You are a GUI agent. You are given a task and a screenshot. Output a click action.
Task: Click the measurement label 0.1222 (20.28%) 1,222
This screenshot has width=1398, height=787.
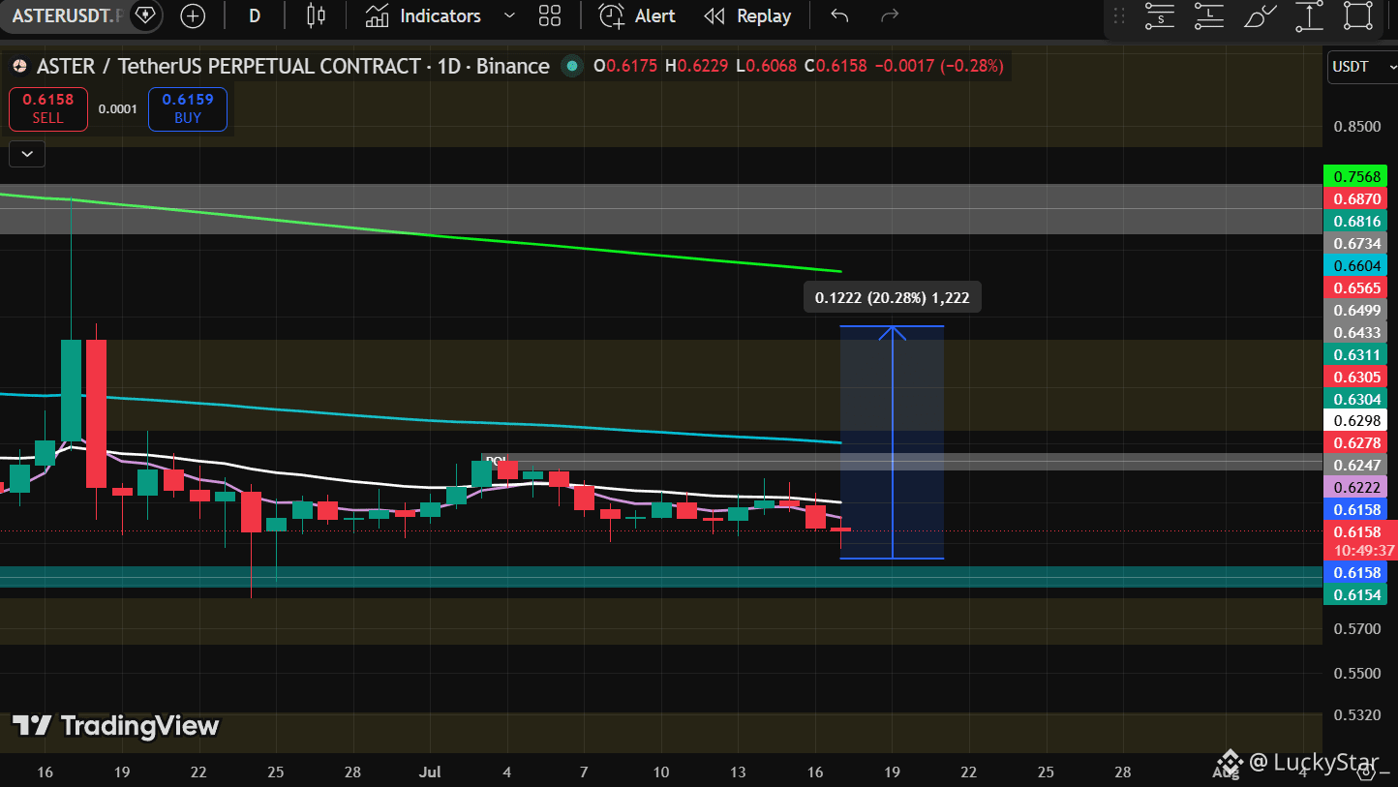(x=893, y=297)
